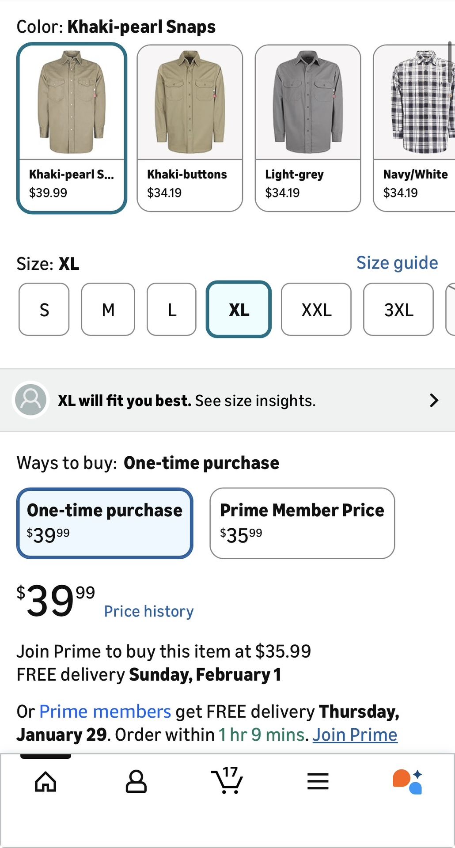The height and width of the screenshot is (848, 455).
Task: Select size 3XL
Action: pos(398,310)
